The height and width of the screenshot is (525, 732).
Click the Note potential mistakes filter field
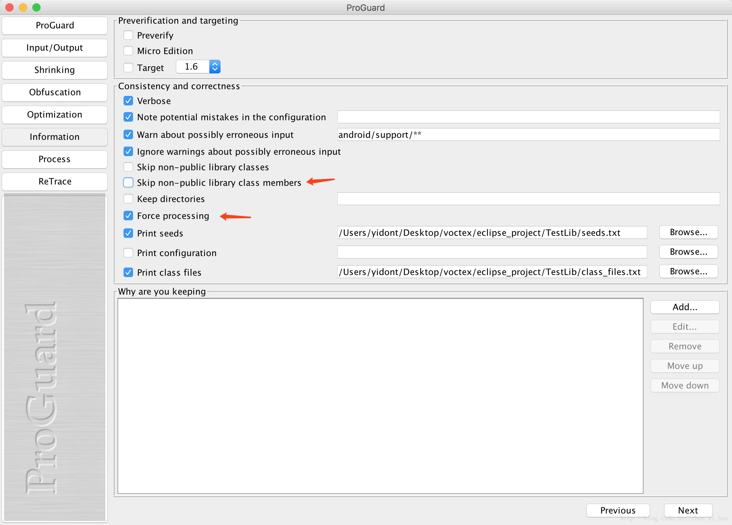click(x=528, y=117)
